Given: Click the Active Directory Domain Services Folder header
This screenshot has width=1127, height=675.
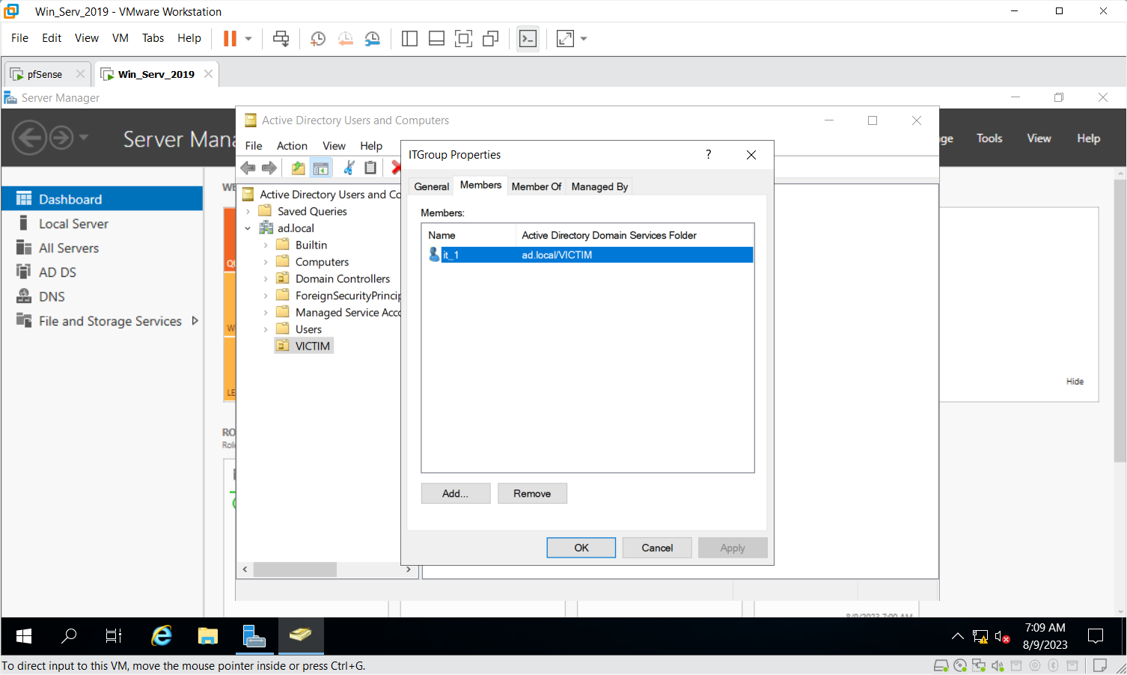Looking at the screenshot, I should (635, 235).
